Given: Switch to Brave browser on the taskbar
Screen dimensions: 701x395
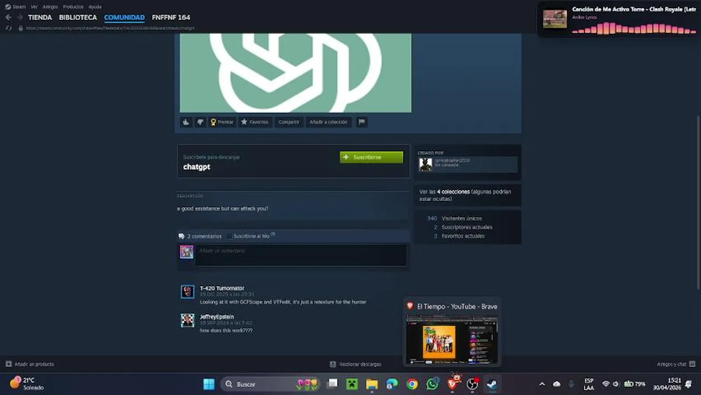Looking at the screenshot, I should click(453, 384).
